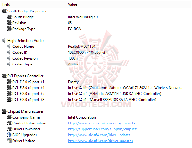Click the icon for PCI-E port #5

tap(9, 94)
